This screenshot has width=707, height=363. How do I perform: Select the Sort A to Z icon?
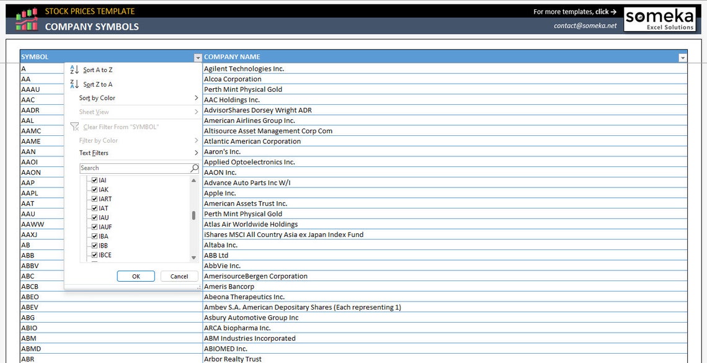tap(75, 71)
